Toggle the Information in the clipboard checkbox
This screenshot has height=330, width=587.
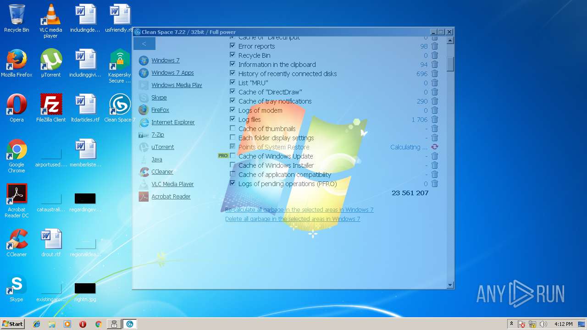pyautogui.click(x=233, y=64)
